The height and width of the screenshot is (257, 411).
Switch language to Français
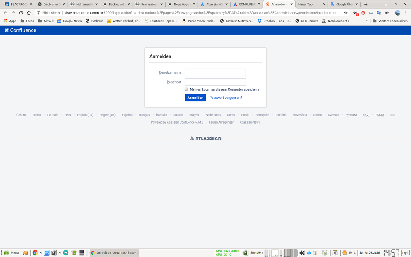[144, 115]
